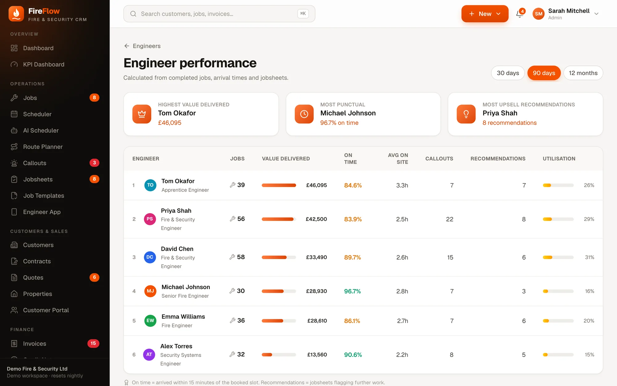Screen dimensions: 617x386
Task: Click the KPI Dashboard gauge icon
Action: [x=14, y=65]
